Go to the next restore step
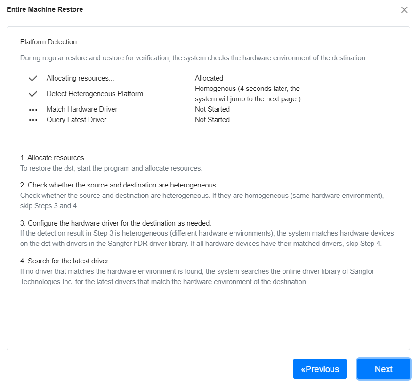The image size is (412, 383). click(x=383, y=369)
